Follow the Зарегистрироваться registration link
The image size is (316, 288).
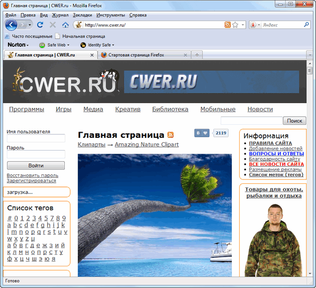[31, 181]
